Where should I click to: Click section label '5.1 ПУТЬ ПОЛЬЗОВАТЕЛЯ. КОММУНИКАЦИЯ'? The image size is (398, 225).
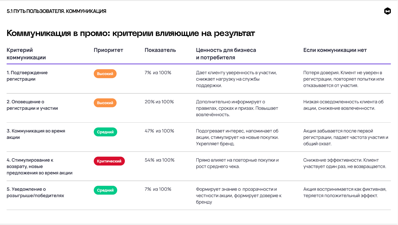click(x=56, y=11)
